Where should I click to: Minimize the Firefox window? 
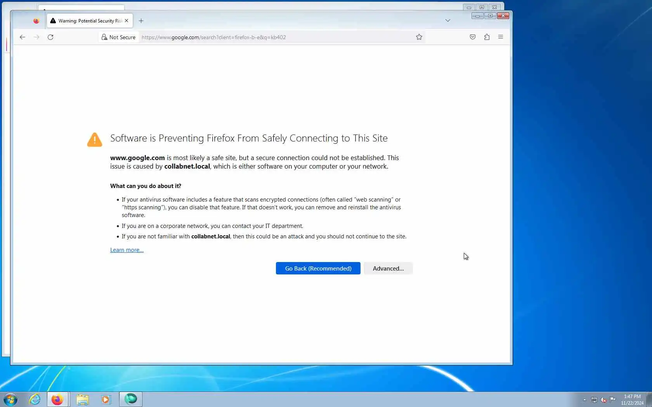point(477,16)
